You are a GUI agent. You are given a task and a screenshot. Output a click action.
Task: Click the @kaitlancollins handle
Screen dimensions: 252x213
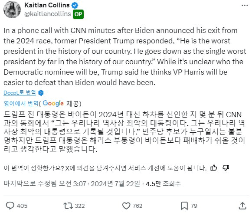(48, 14)
